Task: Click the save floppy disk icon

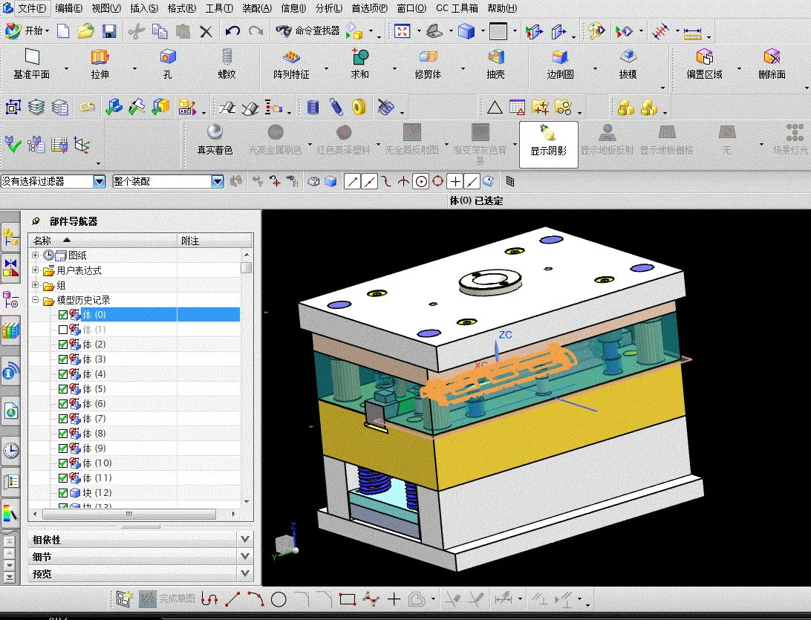Action: [x=109, y=31]
